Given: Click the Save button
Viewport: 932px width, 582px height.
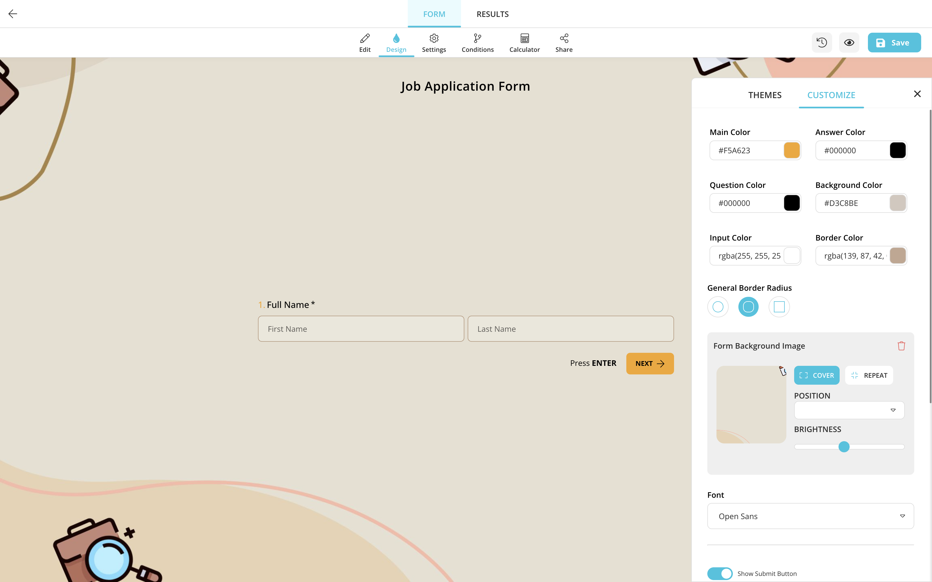Looking at the screenshot, I should 894,42.
